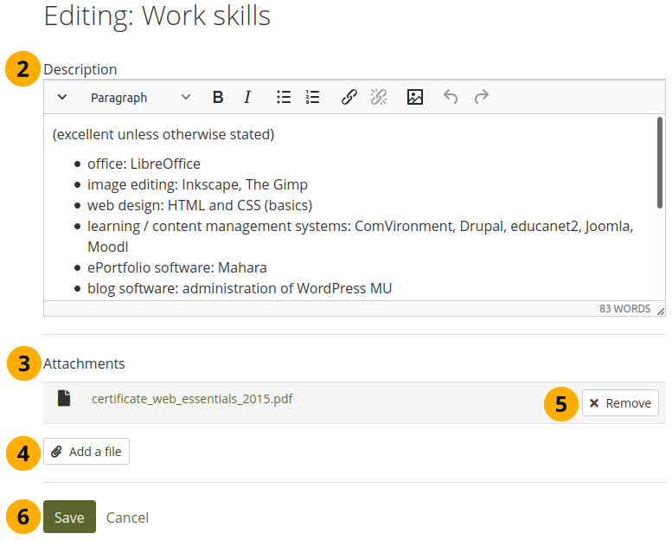Remove link with unlink icon

[379, 98]
